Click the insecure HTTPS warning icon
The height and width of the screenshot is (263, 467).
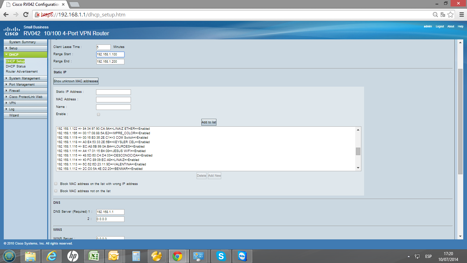(x=38, y=15)
